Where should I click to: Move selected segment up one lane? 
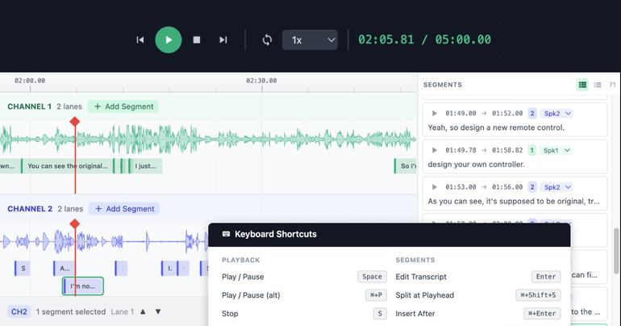(x=143, y=311)
